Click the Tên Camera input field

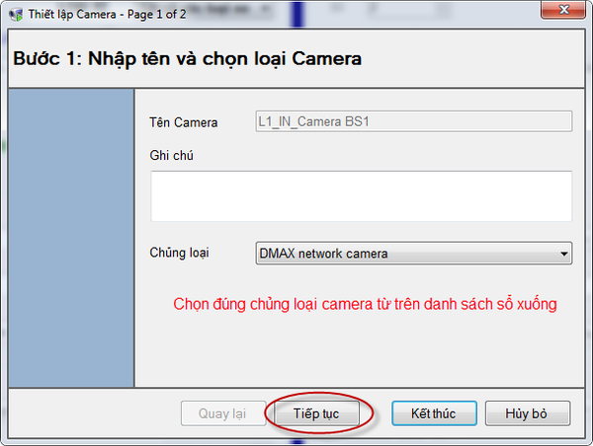pos(414,121)
